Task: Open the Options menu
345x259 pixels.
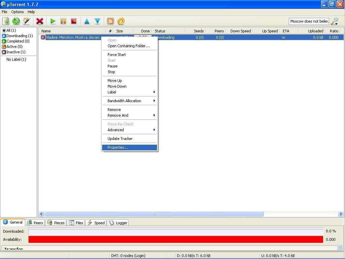Action: 18,12
